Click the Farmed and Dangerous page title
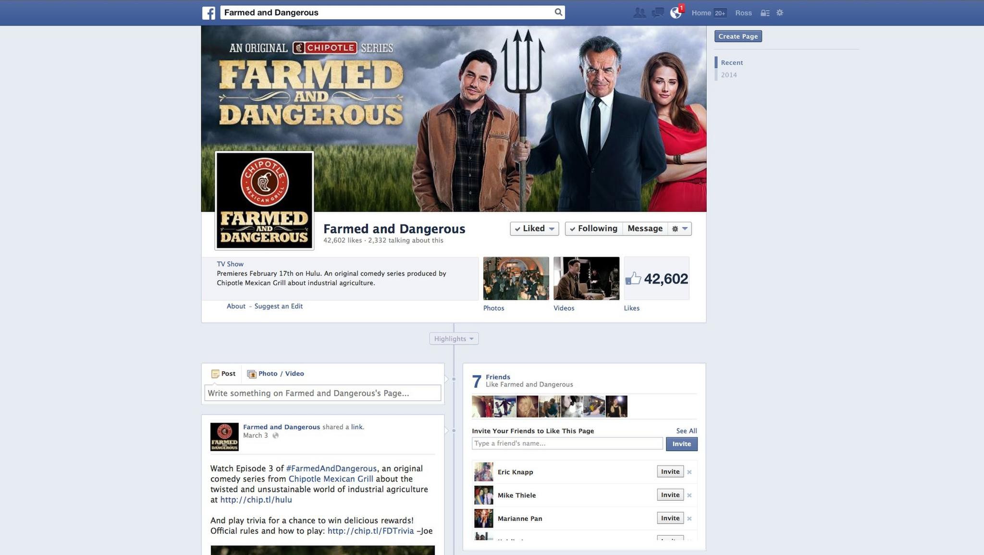The width and height of the screenshot is (984, 555). 394,229
